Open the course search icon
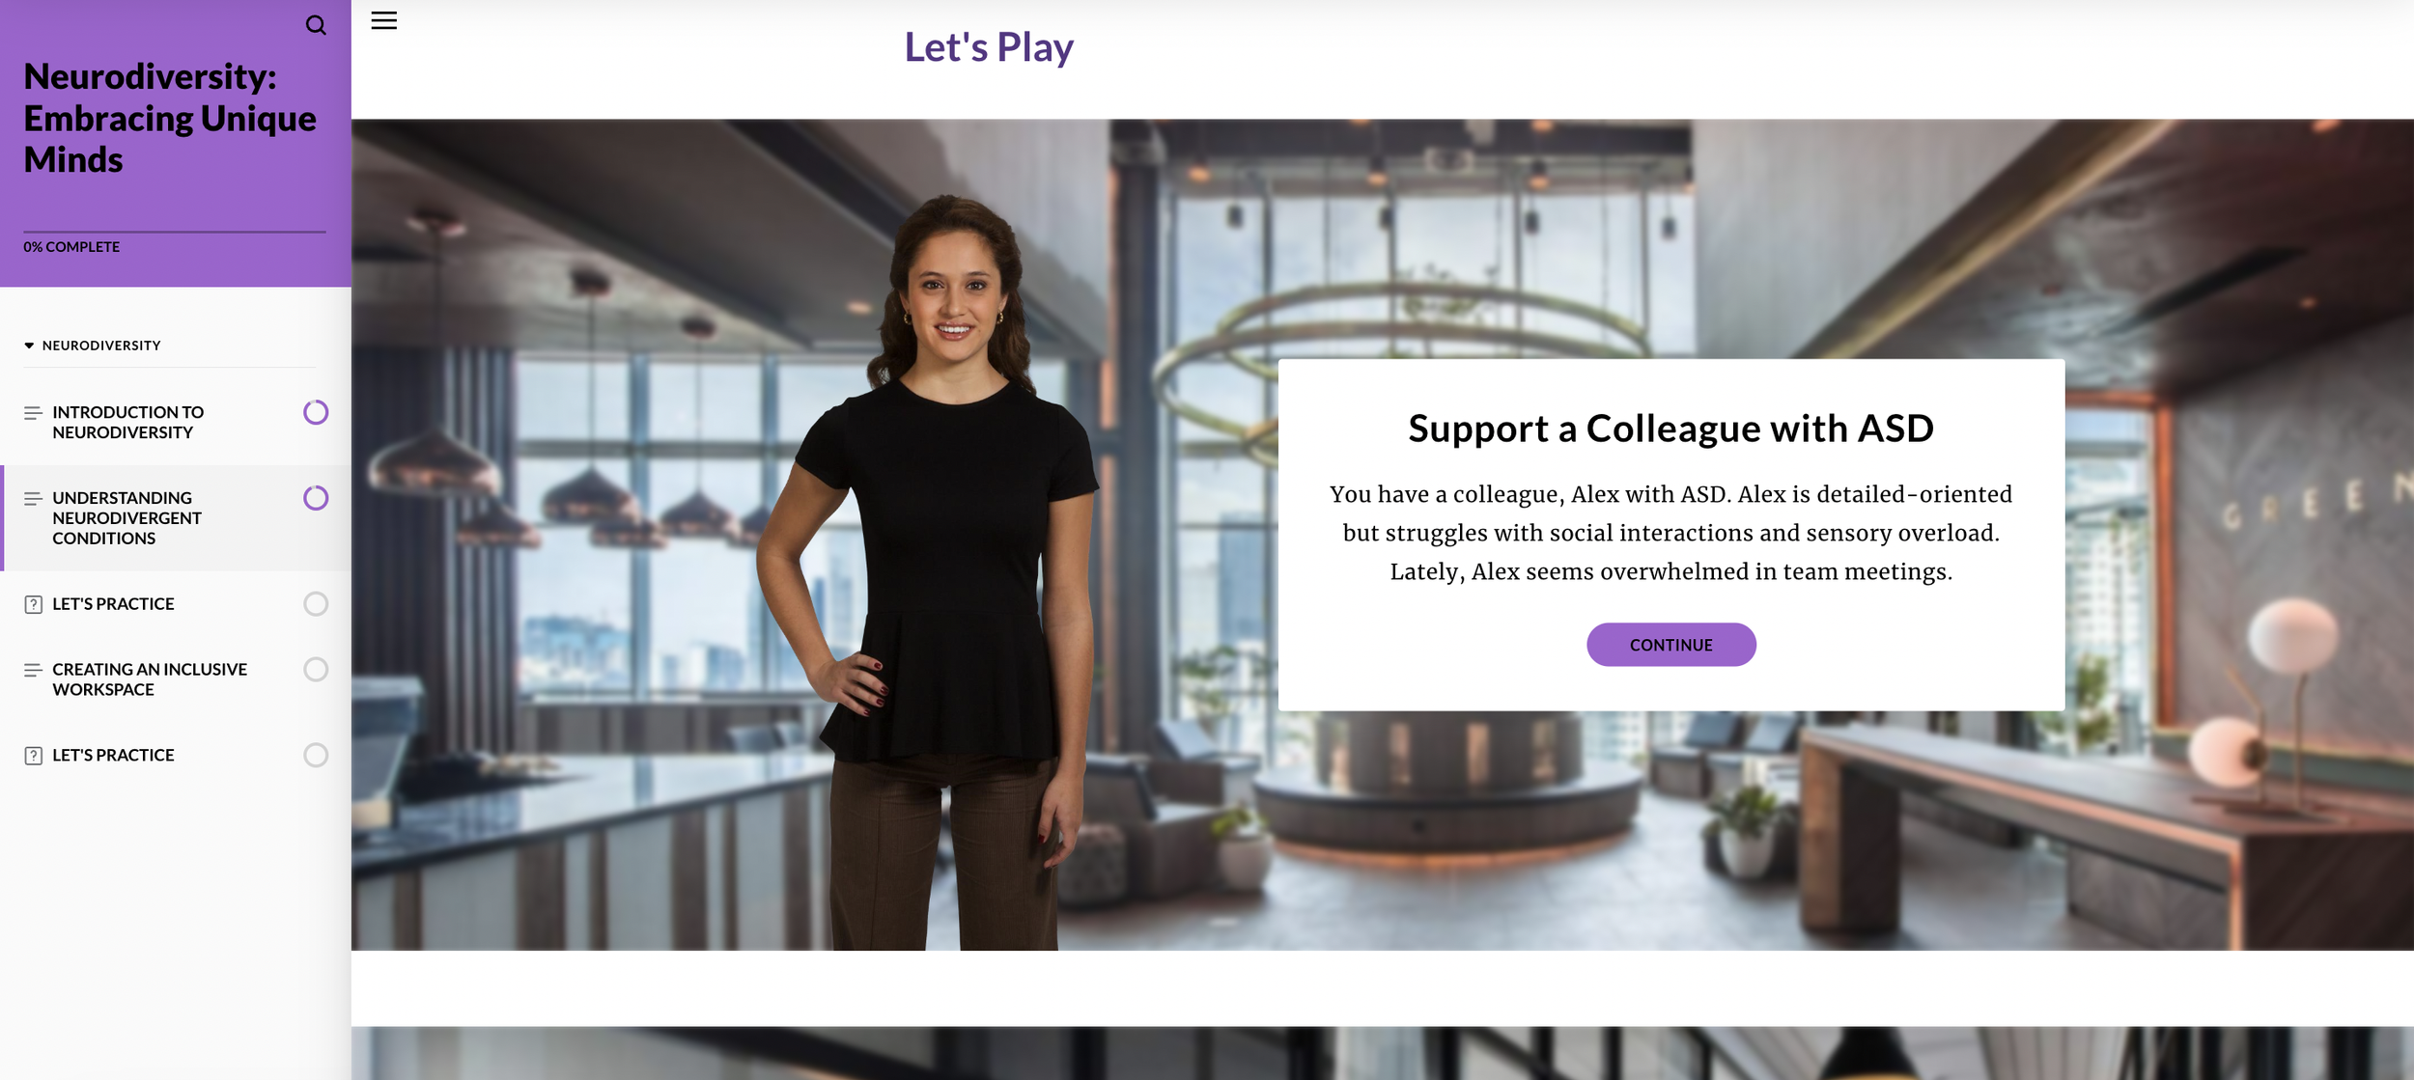Screen dimensions: 2414x1080 click(316, 25)
